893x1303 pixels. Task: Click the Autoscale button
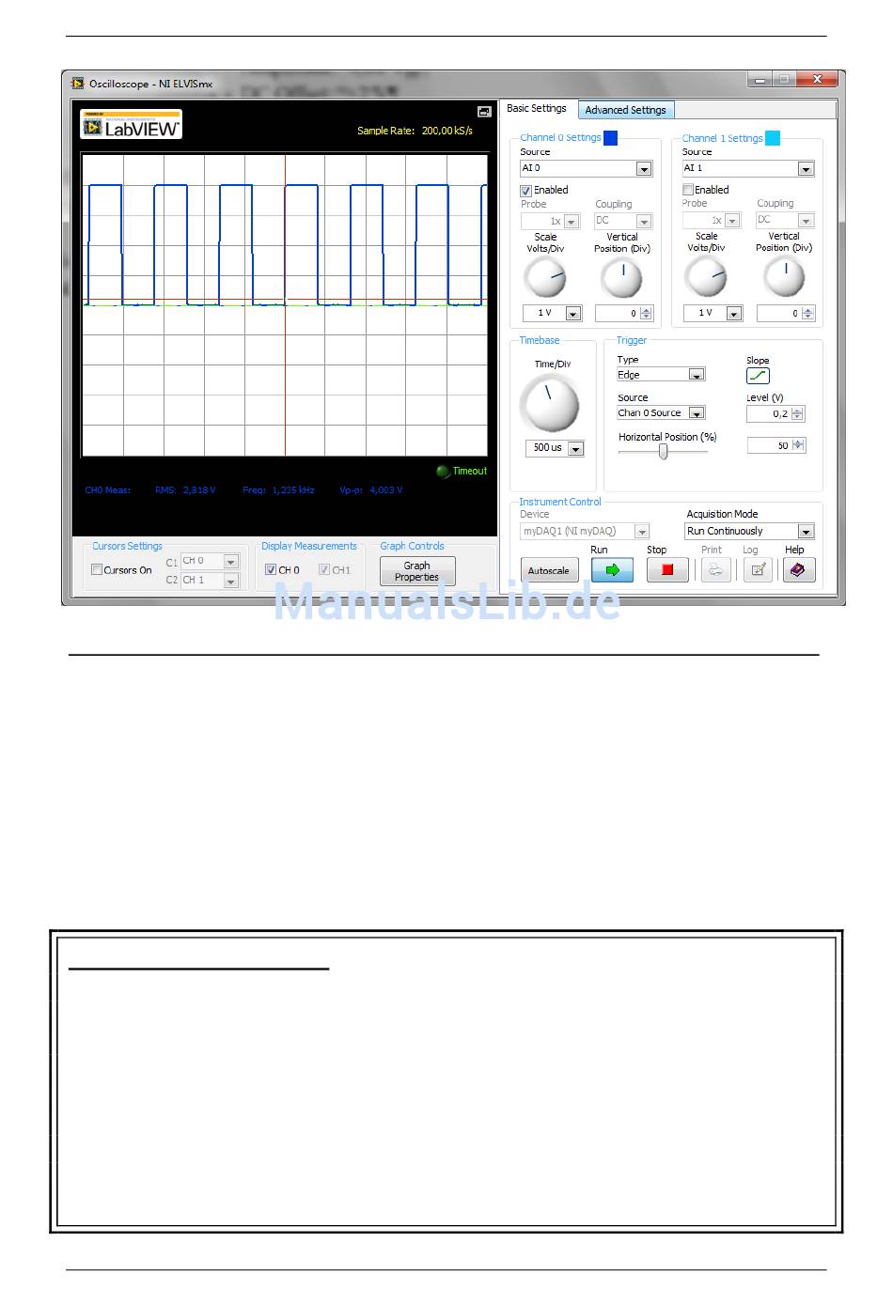(x=548, y=570)
